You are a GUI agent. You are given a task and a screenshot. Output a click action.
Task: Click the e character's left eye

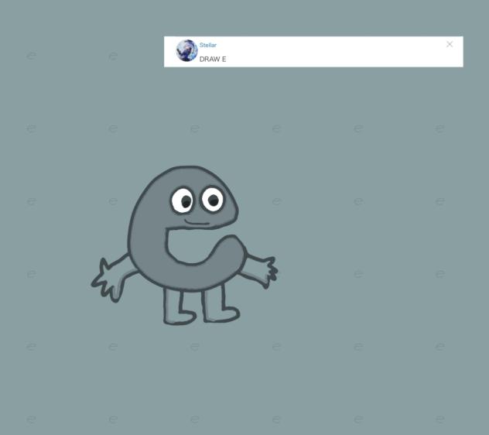pos(183,201)
